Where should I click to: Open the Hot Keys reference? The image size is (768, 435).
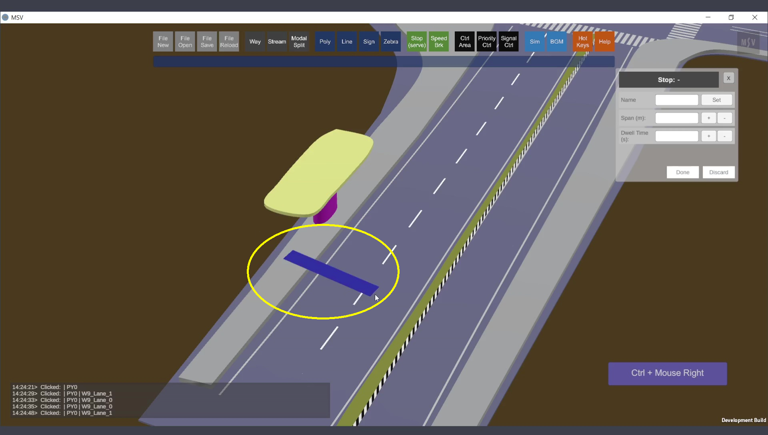point(582,42)
